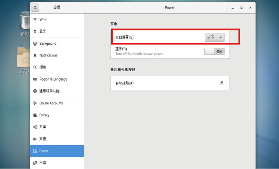Click the 空白屏幕(B) label text
Viewport: 279px width, 169px height.
(124, 37)
